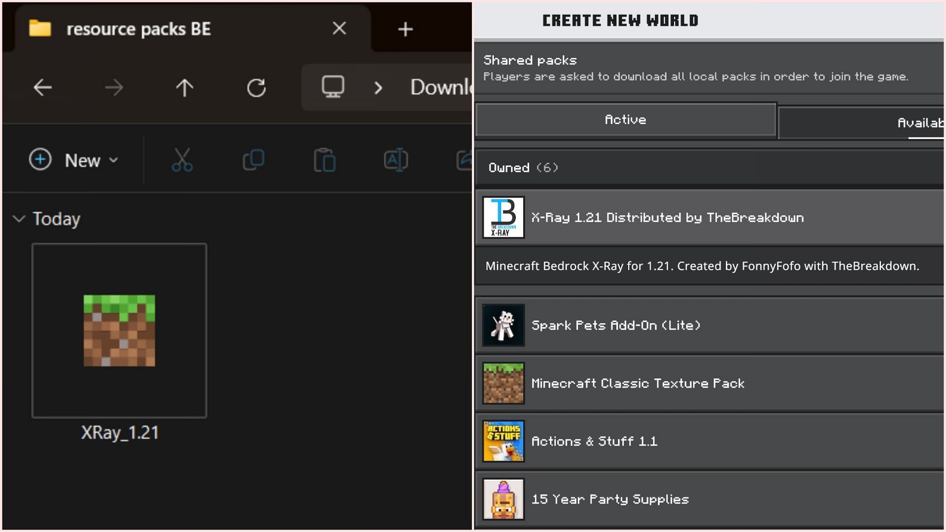Screen dimensions: 946x532
Task: Click the TheBreakdown X-Ray logo icon
Action: pyautogui.click(x=504, y=217)
